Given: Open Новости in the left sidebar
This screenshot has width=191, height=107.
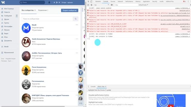Looking at the screenshot, I should click(x=7, y=12).
